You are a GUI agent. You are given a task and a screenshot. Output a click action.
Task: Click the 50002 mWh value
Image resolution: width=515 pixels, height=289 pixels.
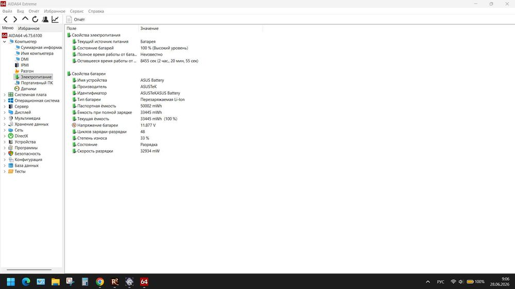151,106
